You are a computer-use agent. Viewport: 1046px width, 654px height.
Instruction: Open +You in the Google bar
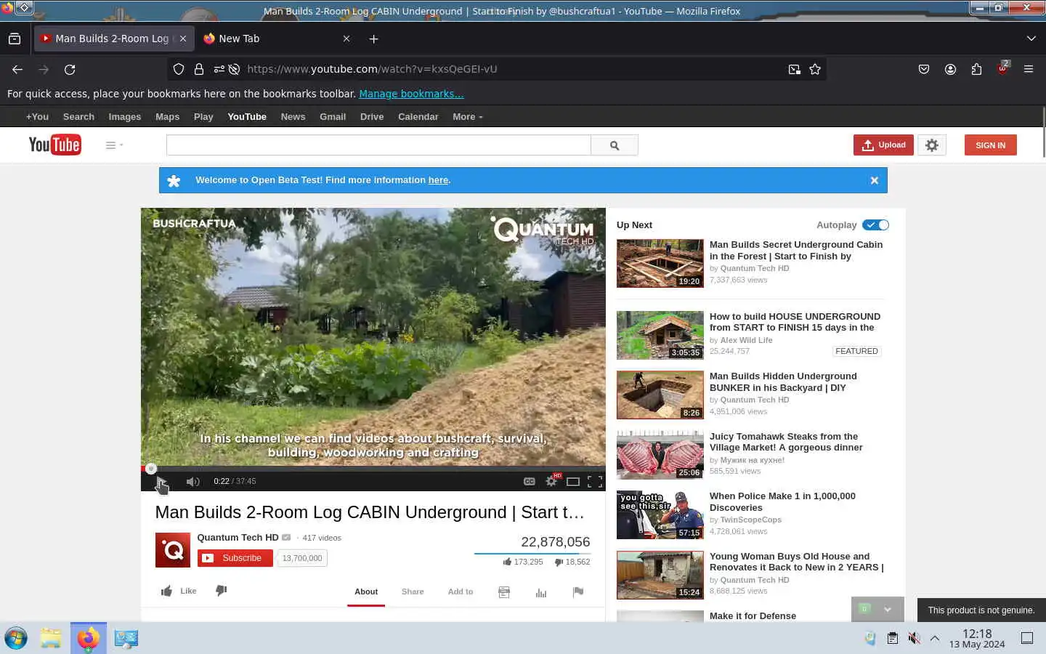tap(37, 117)
